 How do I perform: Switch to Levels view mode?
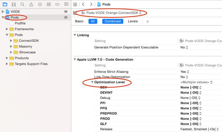(133, 21)
